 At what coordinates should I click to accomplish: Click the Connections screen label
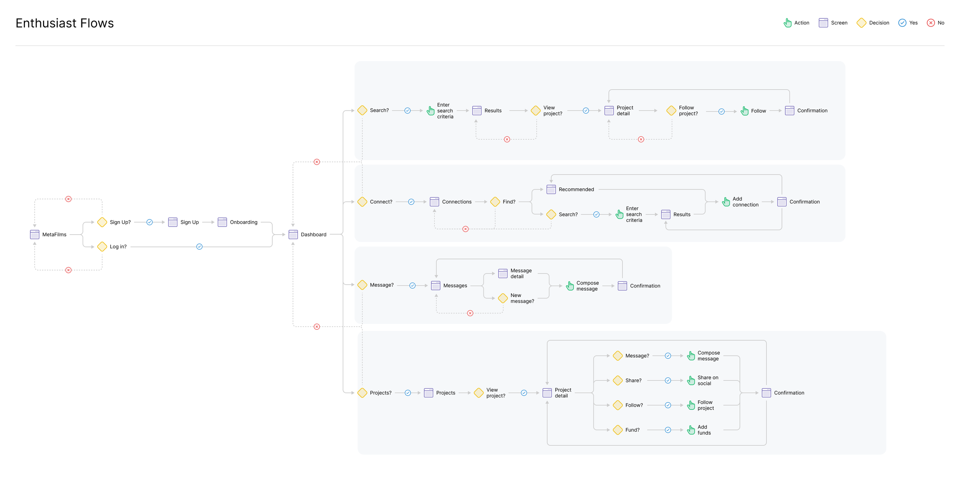pyautogui.click(x=457, y=202)
